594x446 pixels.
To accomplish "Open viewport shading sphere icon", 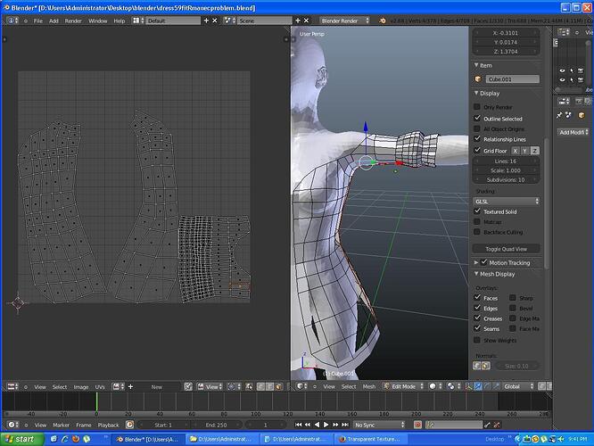I will [434, 386].
